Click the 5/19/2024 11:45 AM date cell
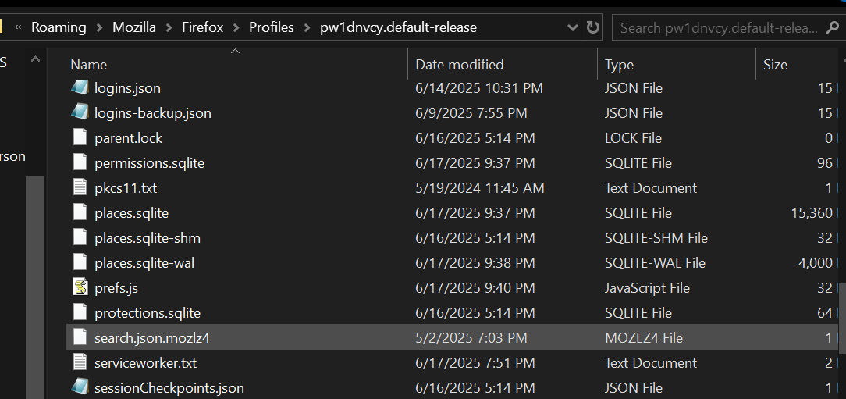 coord(480,188)
